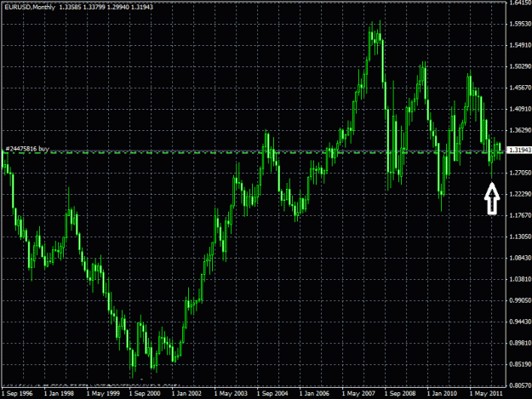The height and width of the screenshot is (399, 532).
Task: Click the 1 May 2011 date label
Action: point(486,394)
